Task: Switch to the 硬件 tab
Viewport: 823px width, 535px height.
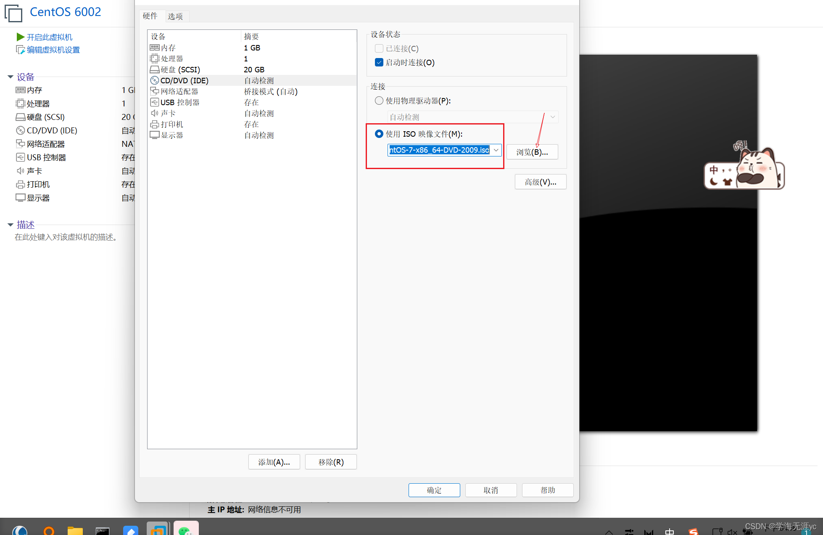Action: [x=150, y=16]
